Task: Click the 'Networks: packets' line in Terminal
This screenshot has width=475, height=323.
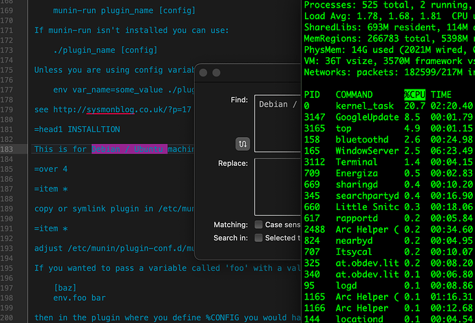Action: [390, 72]
